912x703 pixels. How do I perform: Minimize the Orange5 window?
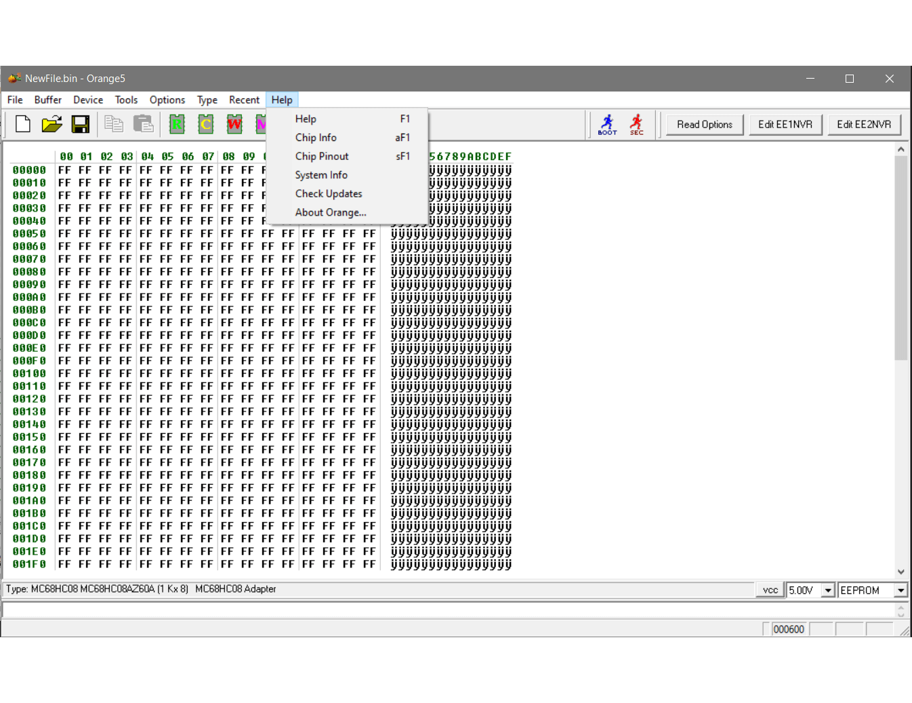click(x=810, y=79)
